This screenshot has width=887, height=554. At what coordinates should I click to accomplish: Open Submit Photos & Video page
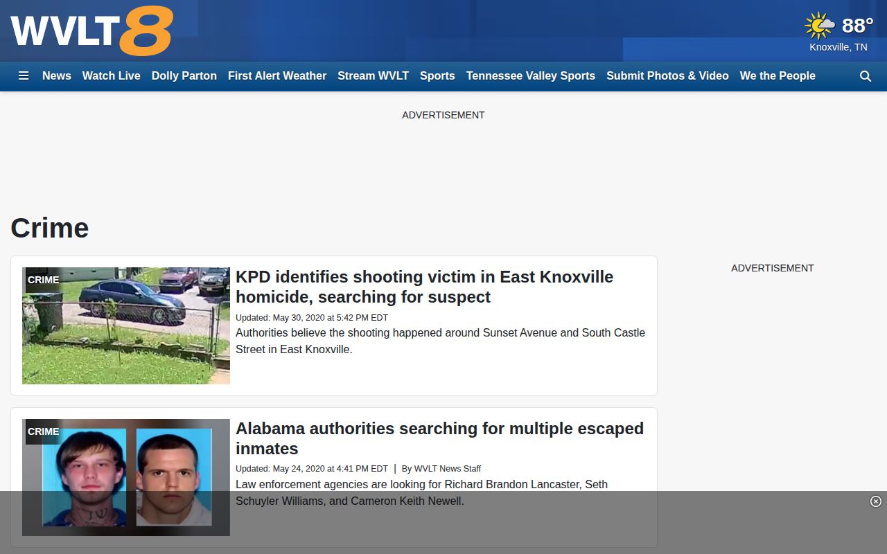(667, 76)
